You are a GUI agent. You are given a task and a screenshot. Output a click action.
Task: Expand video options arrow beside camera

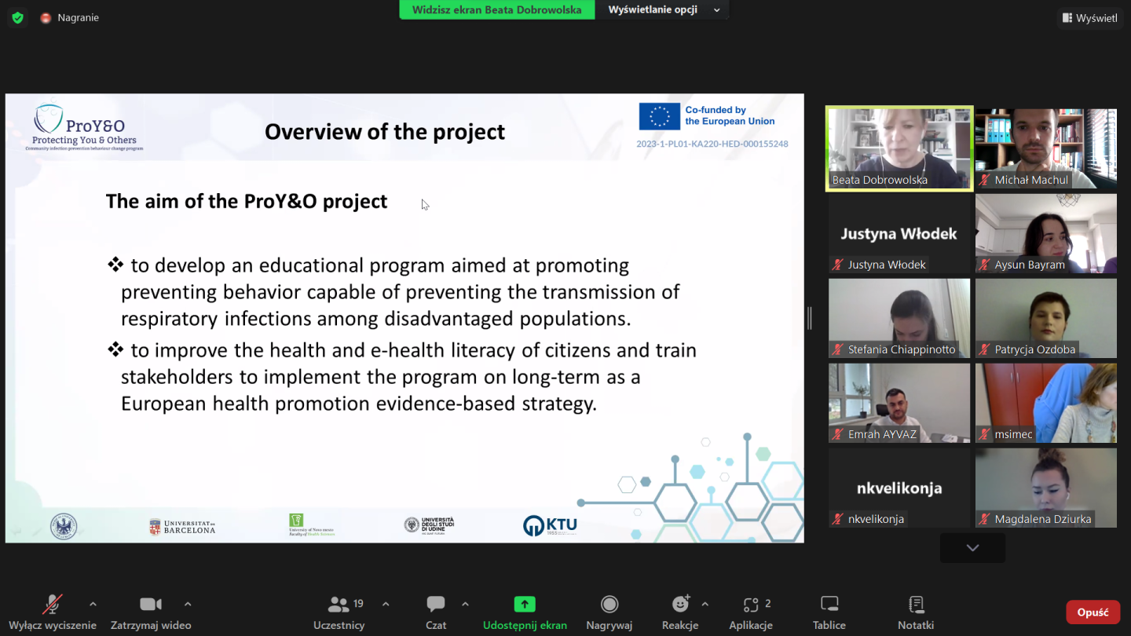click(x=188, y=604)
